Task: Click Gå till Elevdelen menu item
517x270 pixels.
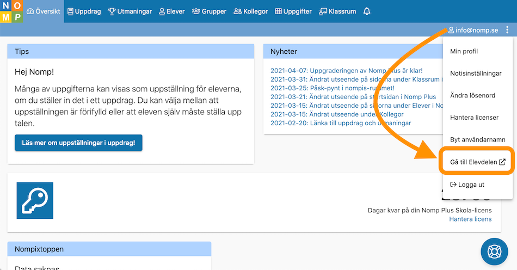Action: click(478, 162)
